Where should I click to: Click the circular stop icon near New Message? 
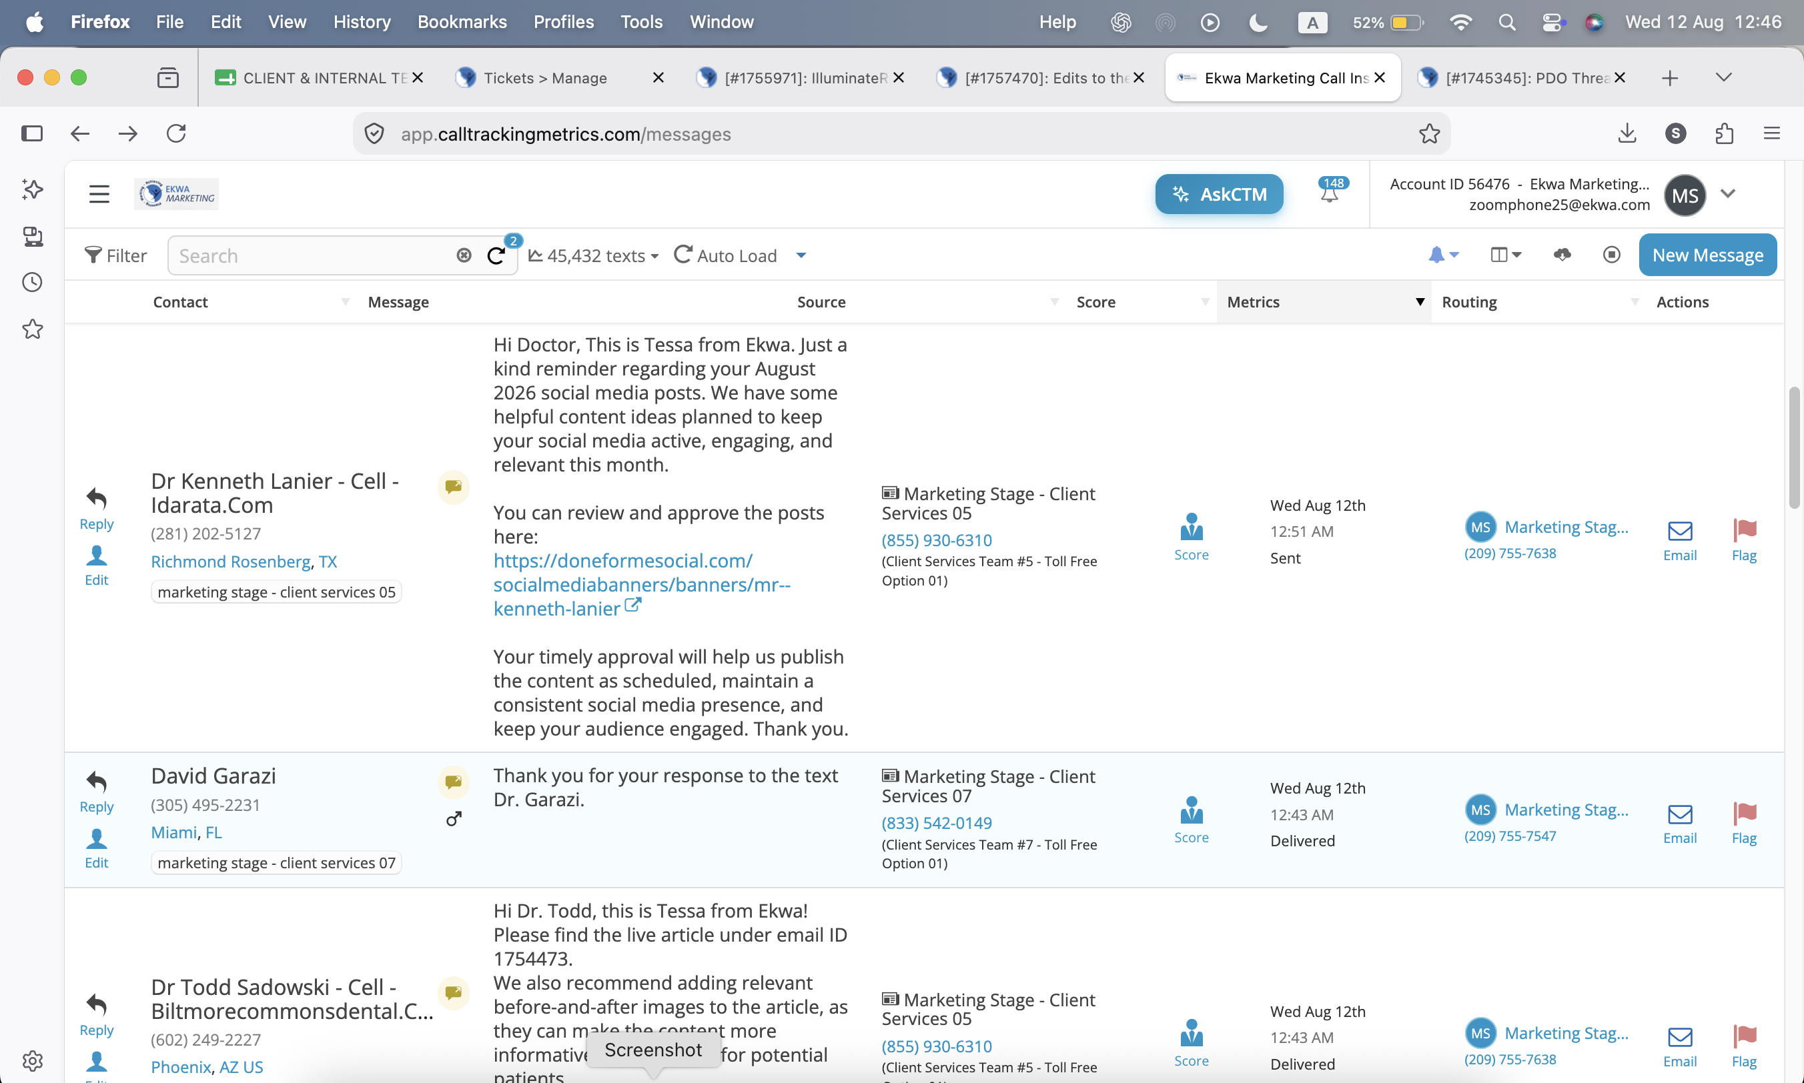click(1611, 255)
